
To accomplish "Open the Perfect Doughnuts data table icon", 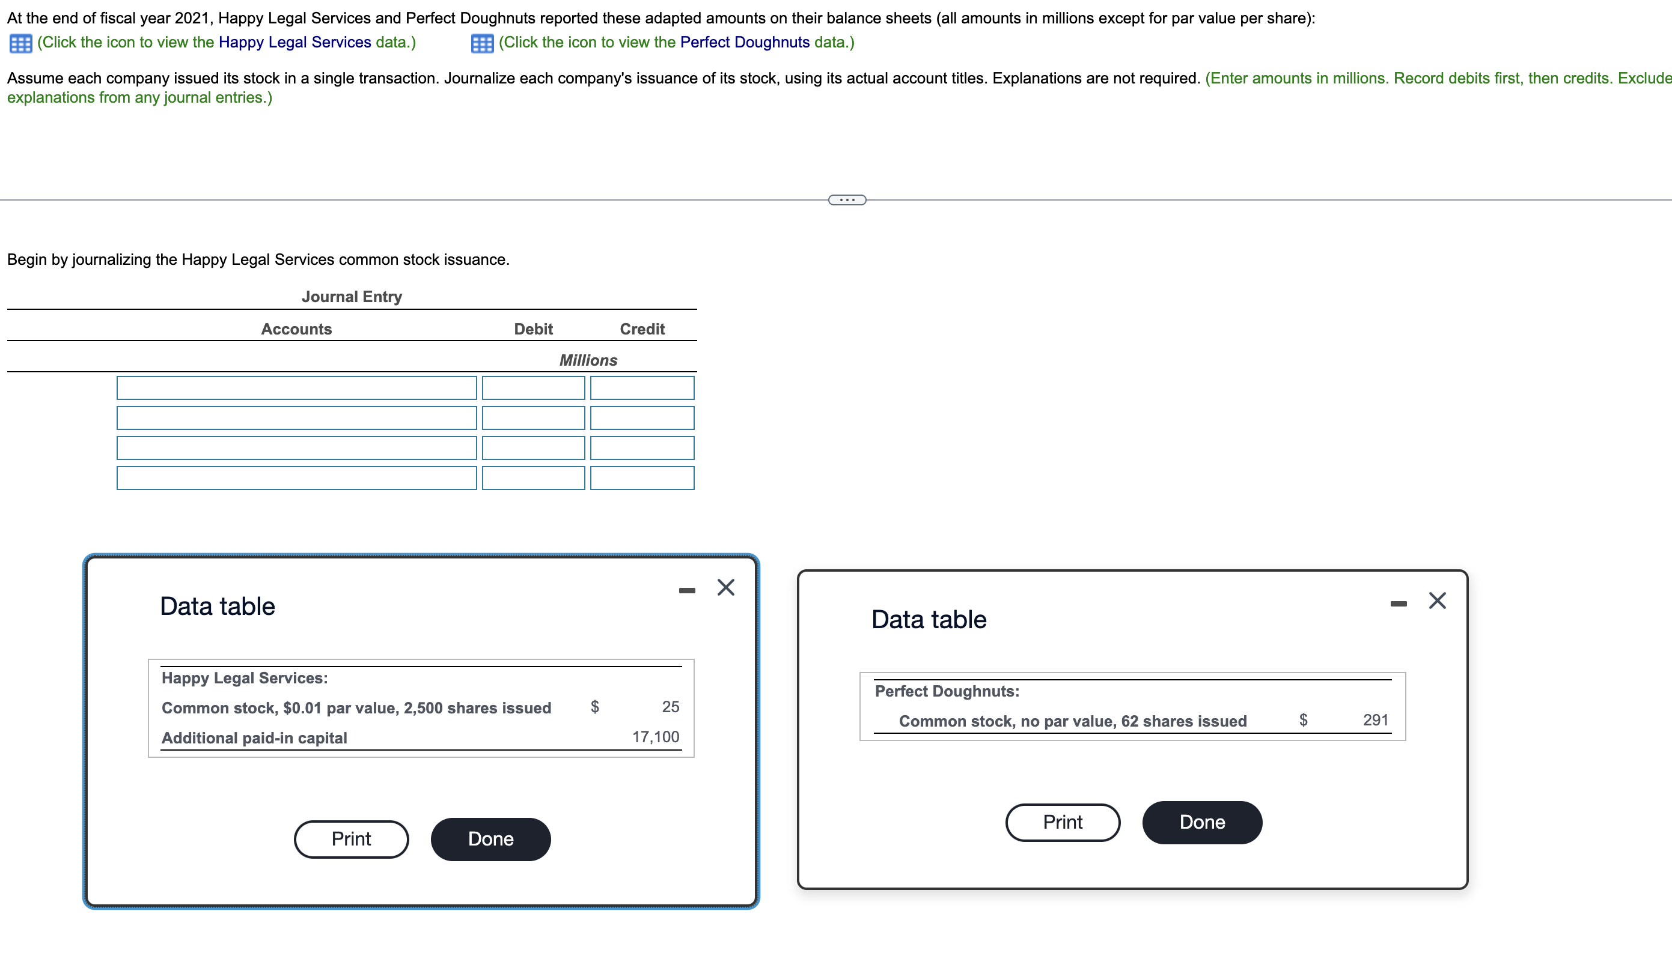I will tap(481, 43).
